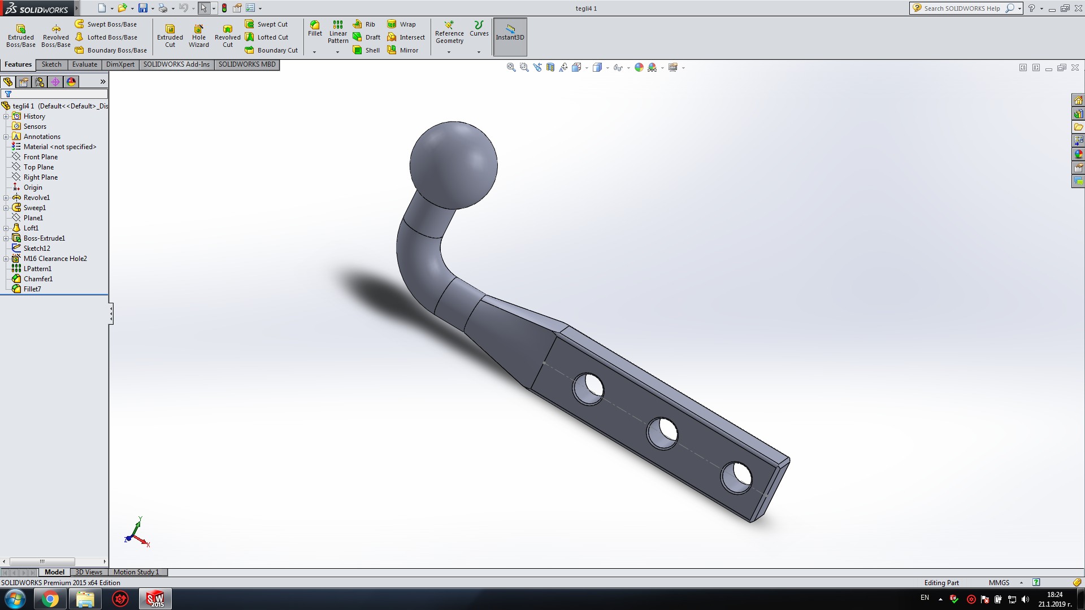Open the Fillet dropdown arrow
The image size is (1085, 610).
(315, 52)
